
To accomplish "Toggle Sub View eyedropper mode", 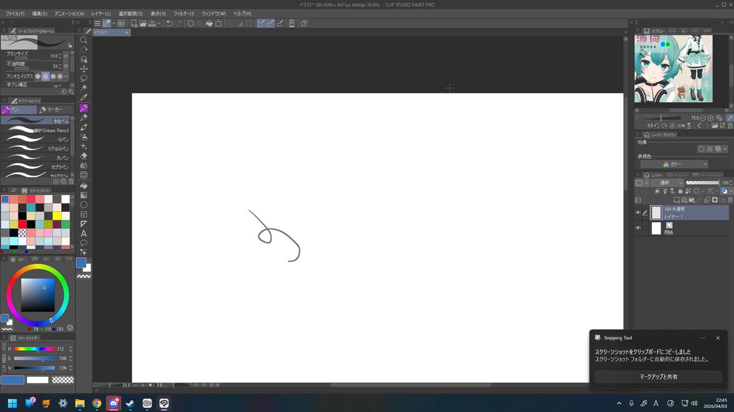I will 729,118.
